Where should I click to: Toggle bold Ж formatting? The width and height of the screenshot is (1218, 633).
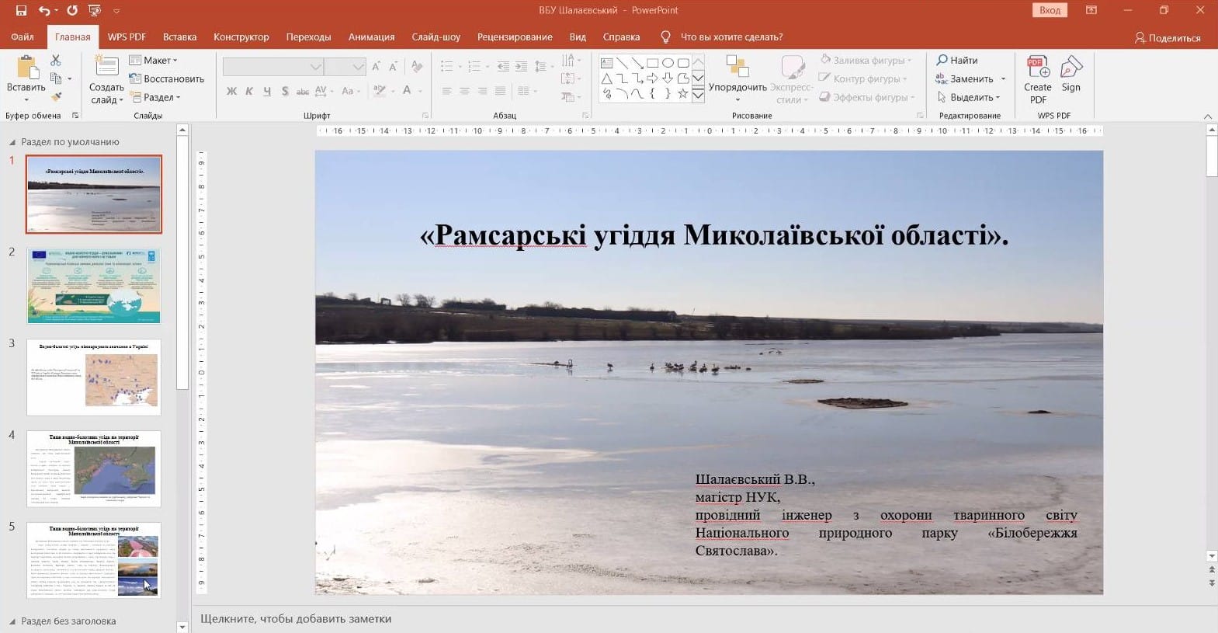pyautogui.click(x=231, y=91)
